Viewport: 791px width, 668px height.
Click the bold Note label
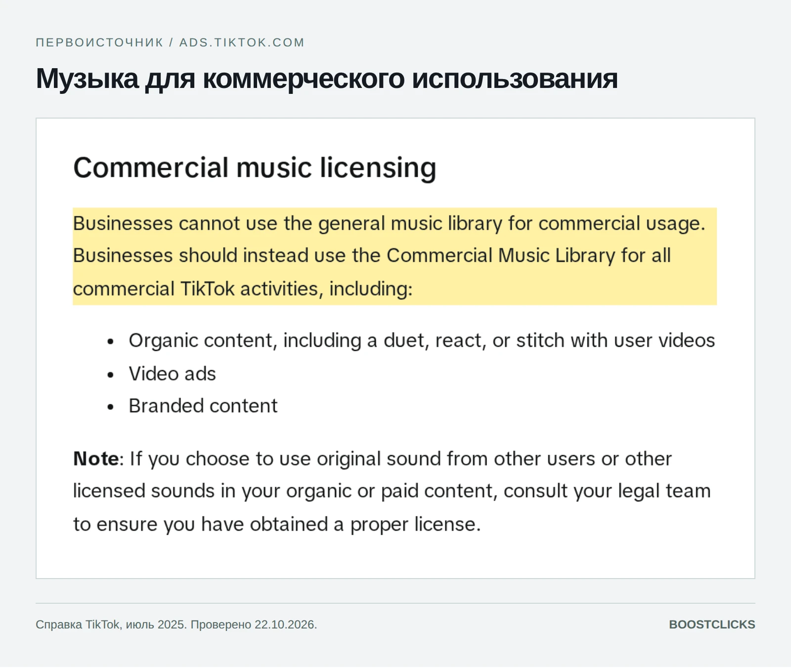coord(96,459)
